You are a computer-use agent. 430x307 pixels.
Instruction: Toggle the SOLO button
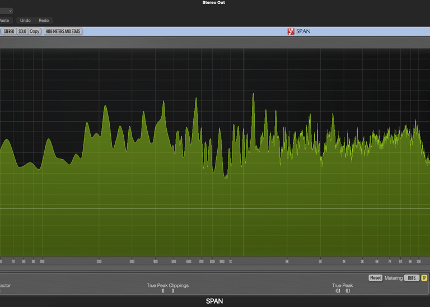[22, 31]
